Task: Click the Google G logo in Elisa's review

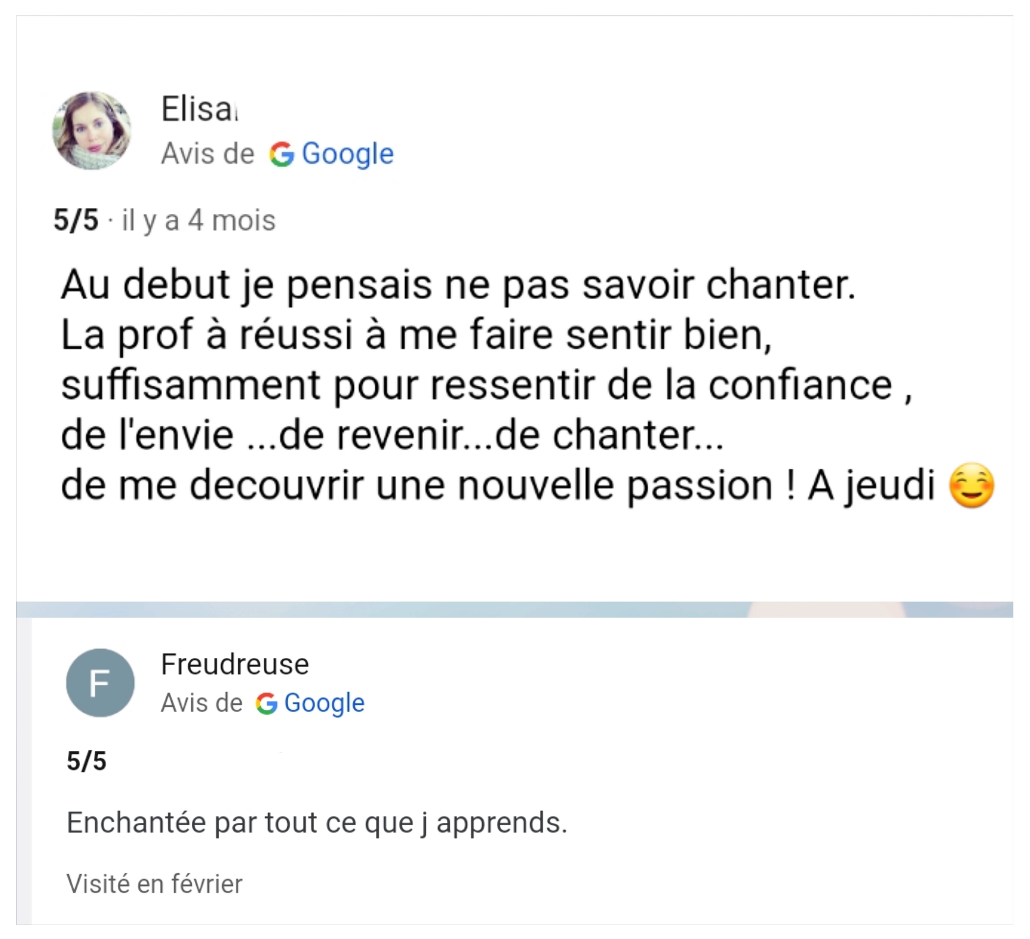Action: click(282, 155)
